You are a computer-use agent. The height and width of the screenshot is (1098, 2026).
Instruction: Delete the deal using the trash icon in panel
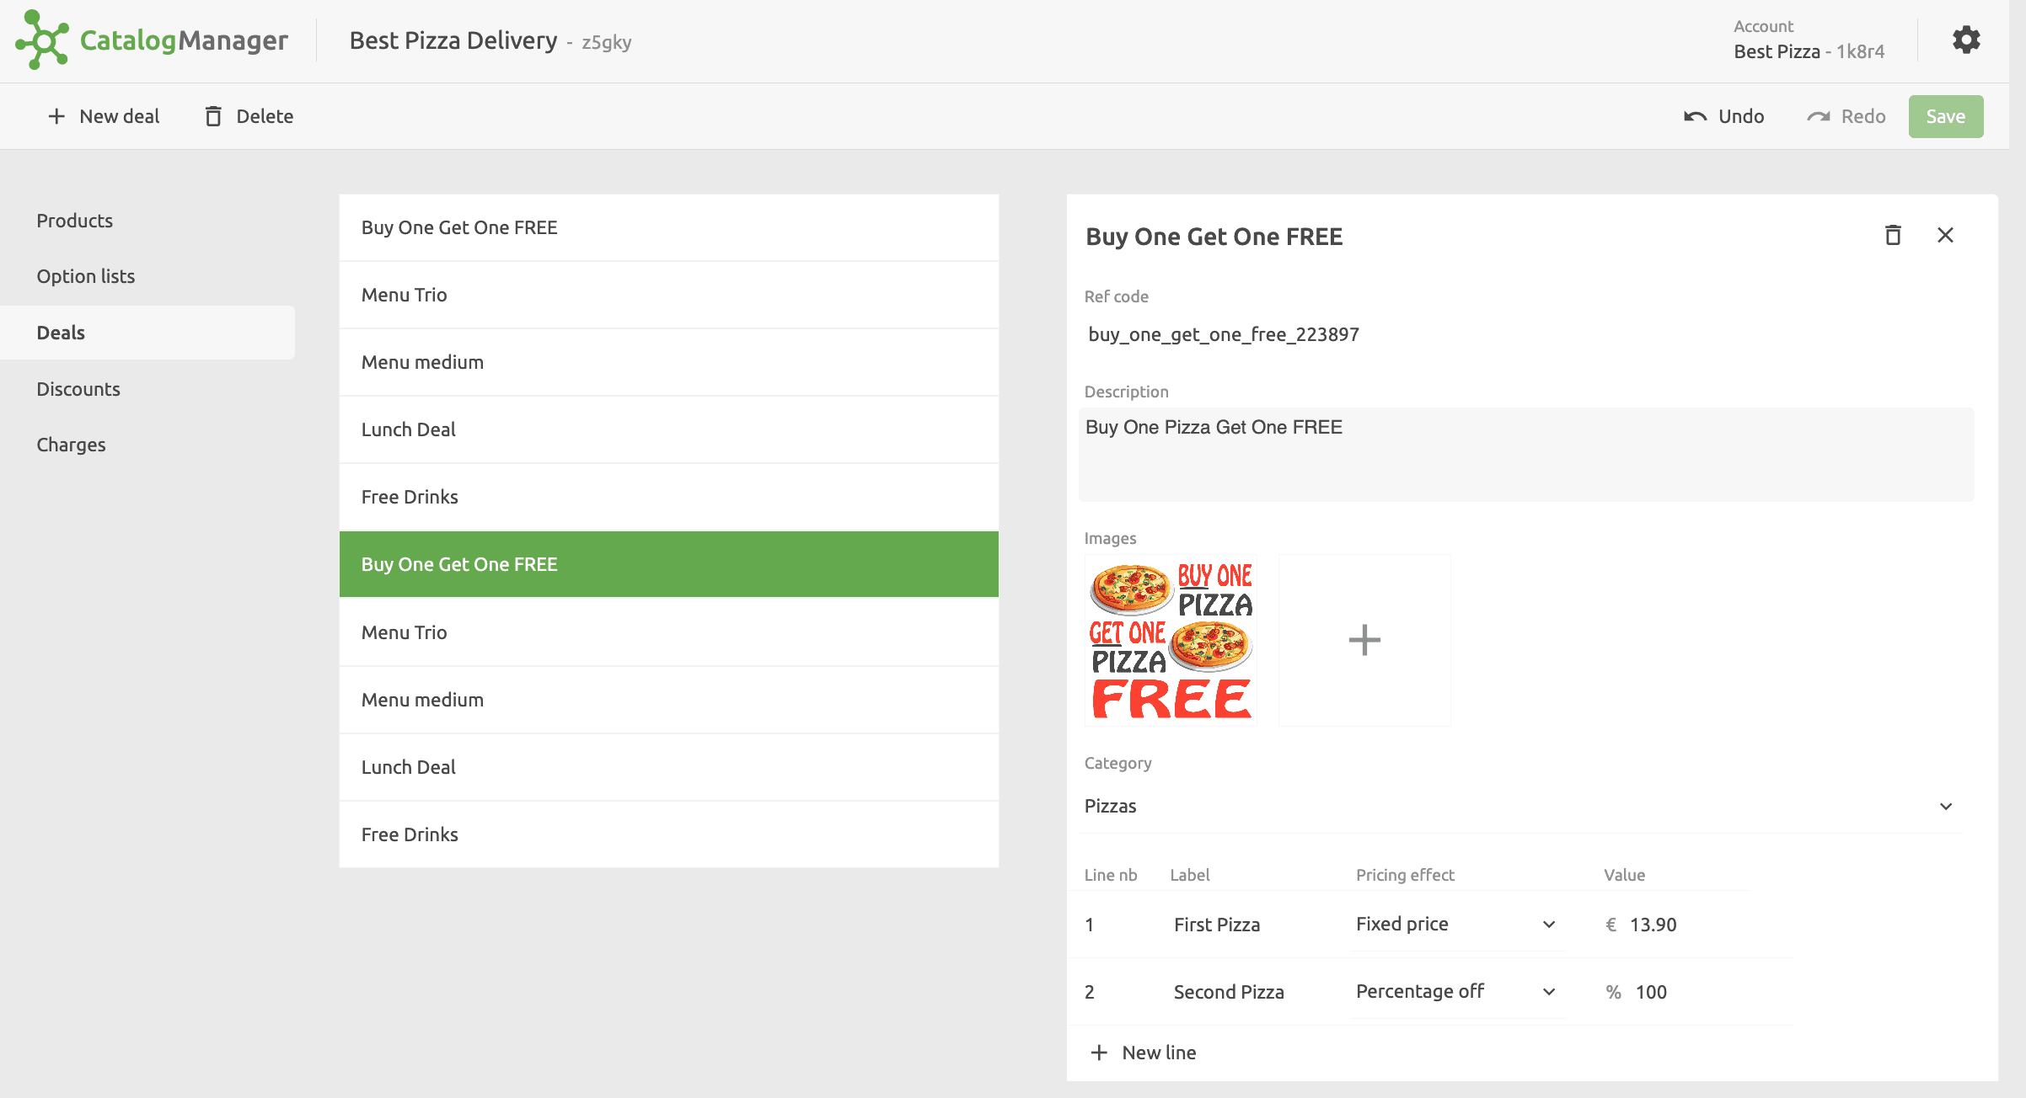point(1893,235)
